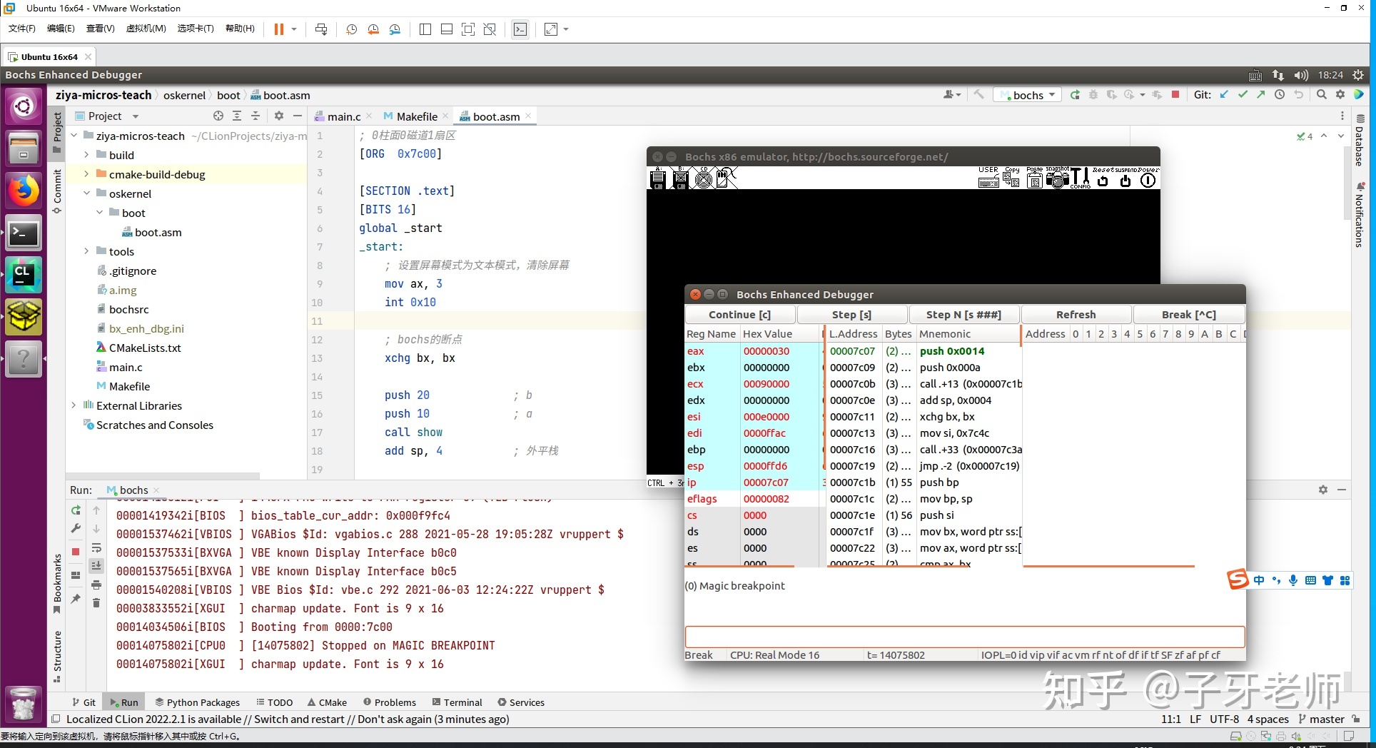Click print icon in Run console
The image size is (1376, 748).
click(x=96, y=585)
